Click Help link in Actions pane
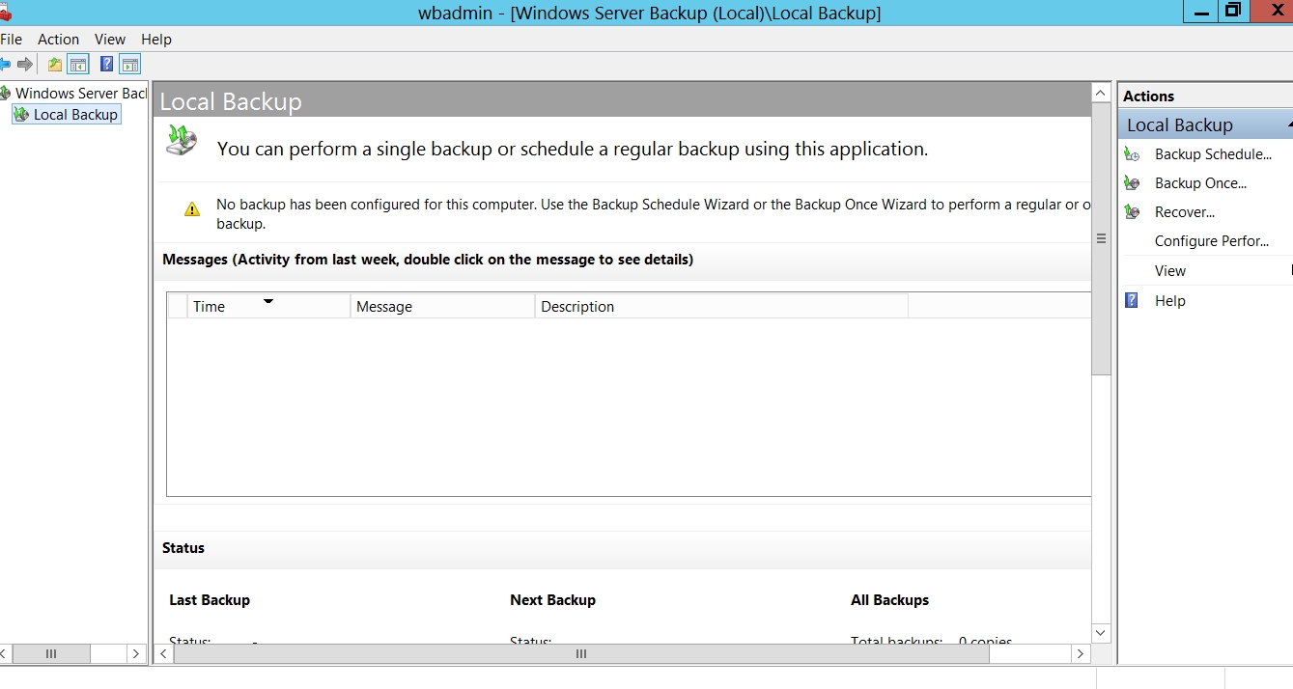The image size is (1293, 689). [1169, 301]
